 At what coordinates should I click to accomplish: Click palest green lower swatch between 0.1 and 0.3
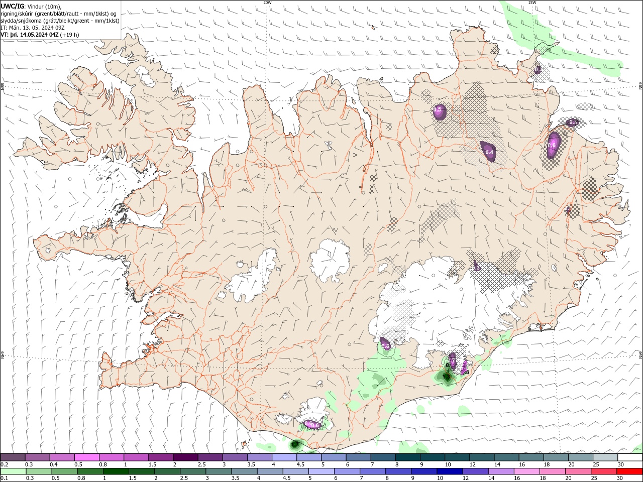pyautogui.click(x=14, y=471)
